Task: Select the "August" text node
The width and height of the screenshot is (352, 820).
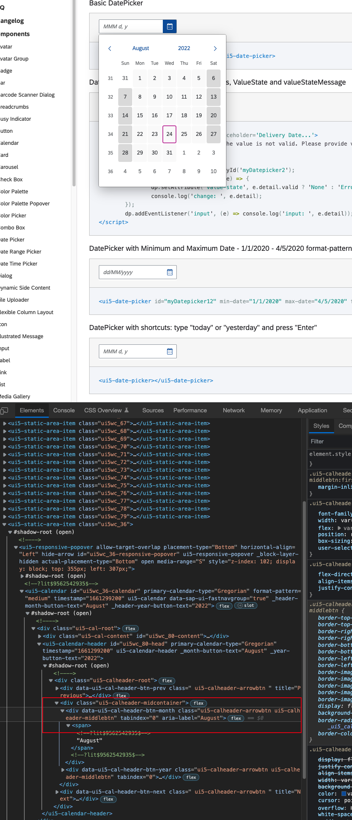Action: pos(89,740)
